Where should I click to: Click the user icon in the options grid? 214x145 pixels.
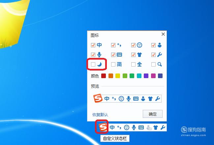[159, 45]
